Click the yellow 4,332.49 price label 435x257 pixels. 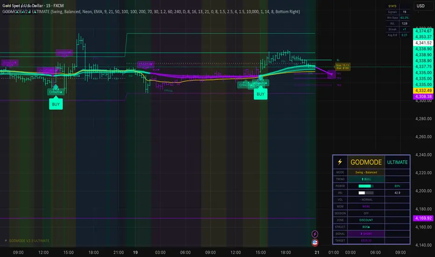(x=423, y=91)
